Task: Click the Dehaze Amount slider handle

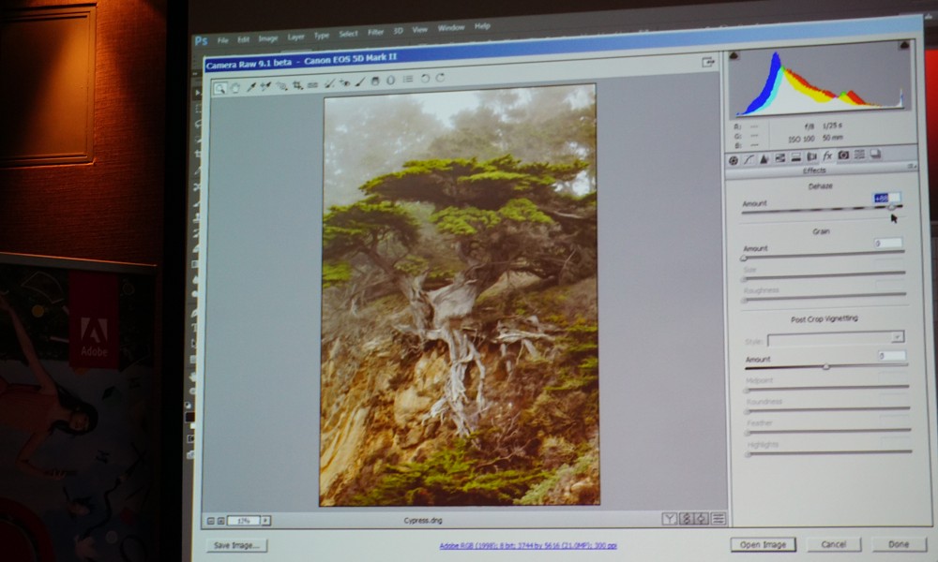Action: (x=891, y=208)
